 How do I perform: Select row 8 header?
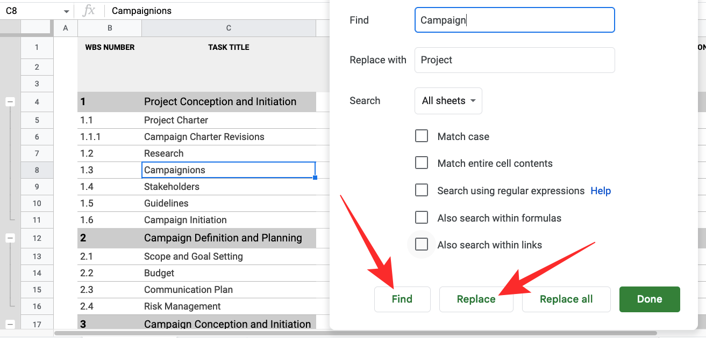tap(37, 170)
